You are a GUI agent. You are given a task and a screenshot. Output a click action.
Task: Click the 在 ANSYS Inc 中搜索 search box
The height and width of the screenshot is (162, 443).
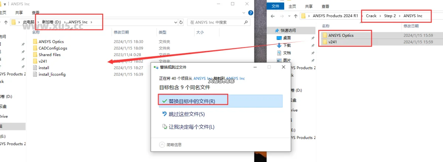click(x=216, y=22)
